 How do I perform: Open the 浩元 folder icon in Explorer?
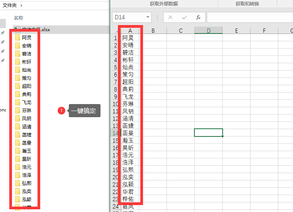pos(17,167)
